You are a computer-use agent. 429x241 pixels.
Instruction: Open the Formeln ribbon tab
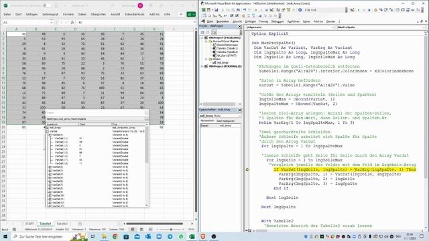pyautogui.click(x=68, y=14)
